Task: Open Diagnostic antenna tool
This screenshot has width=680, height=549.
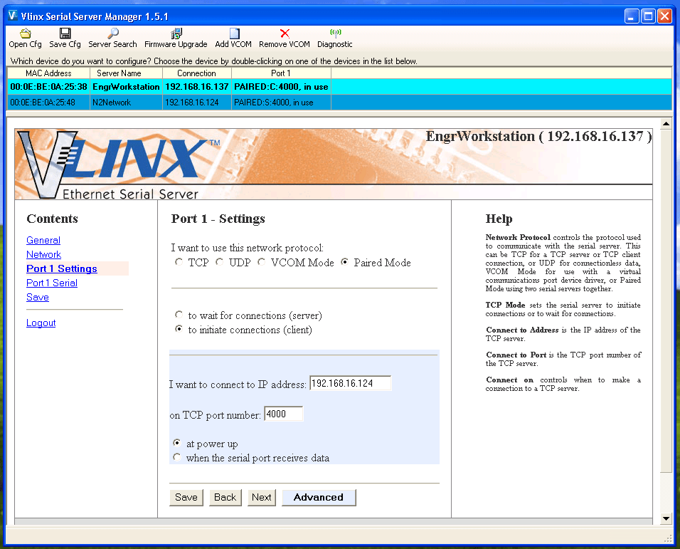Action: [x=335, y=38]
